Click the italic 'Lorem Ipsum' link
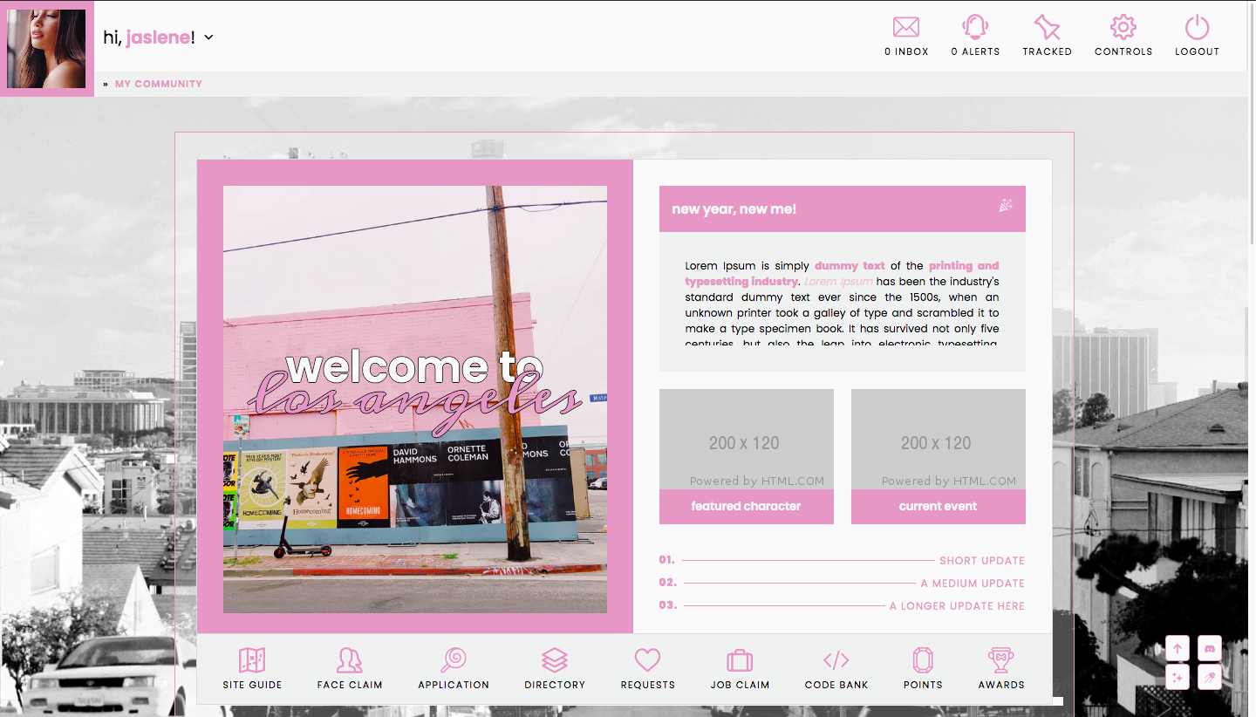This screenshot has height=717, width=1256. coord(838,282)
